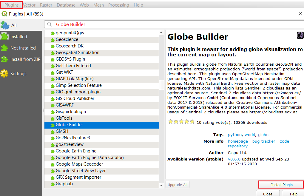The height and width of the screenshot is (196, 304).
Task: Click the five-star rating widget
Action: tap(181, 122)
